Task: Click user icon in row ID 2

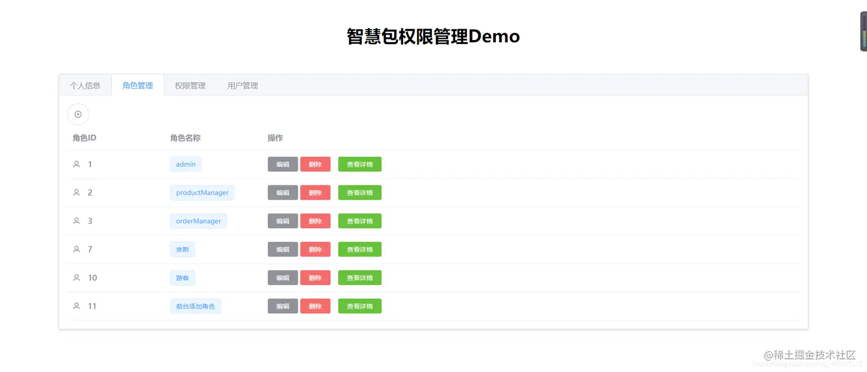Action: [76, 193]
